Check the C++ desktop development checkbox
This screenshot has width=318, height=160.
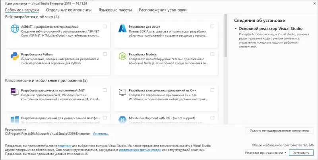pyautogui.click(x=212, y=90)
